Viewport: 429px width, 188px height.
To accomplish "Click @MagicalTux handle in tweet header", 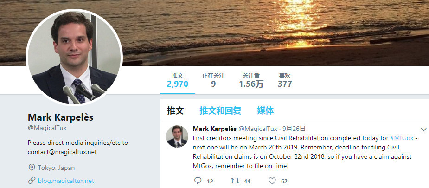I will coord(258,129).
